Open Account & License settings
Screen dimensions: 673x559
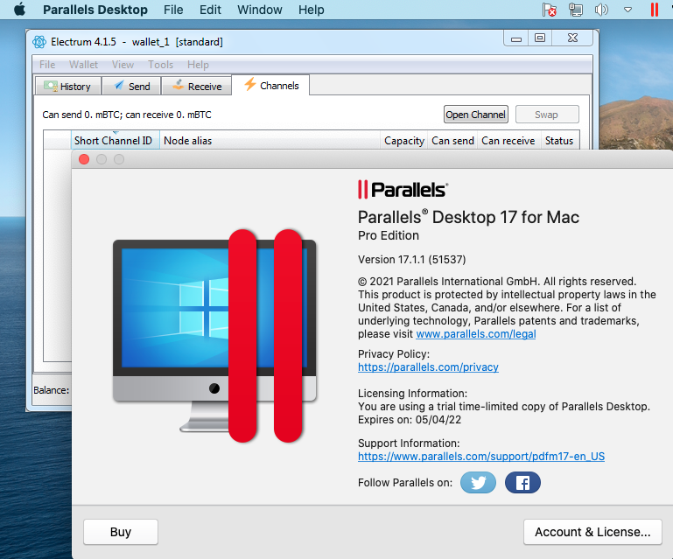[592, 532]
